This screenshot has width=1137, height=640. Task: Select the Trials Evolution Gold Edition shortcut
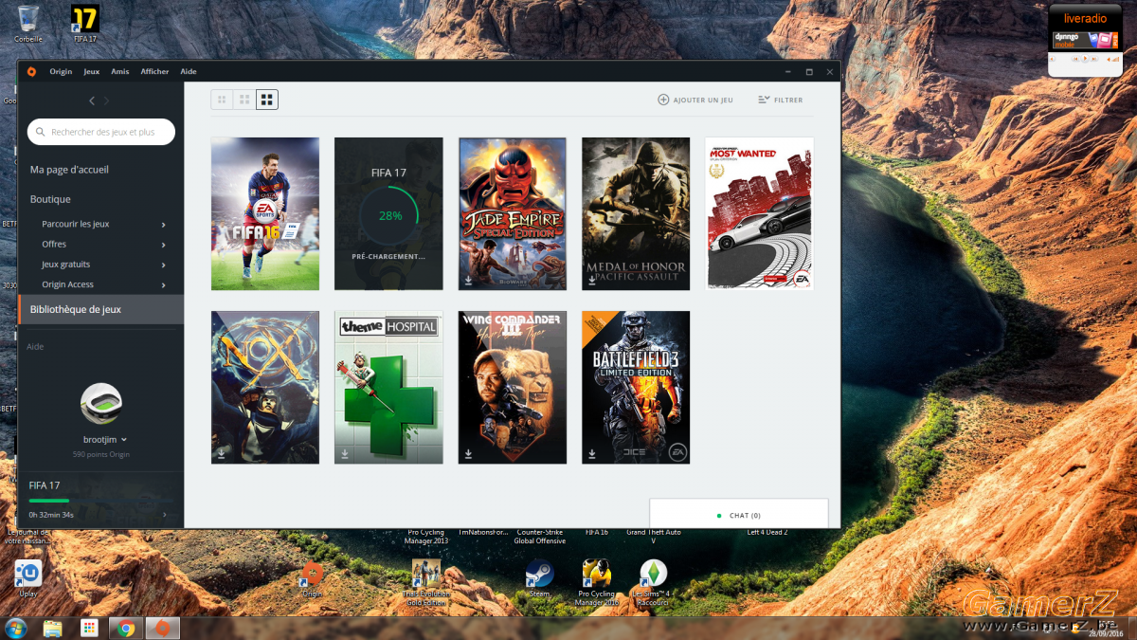point(425,582)
